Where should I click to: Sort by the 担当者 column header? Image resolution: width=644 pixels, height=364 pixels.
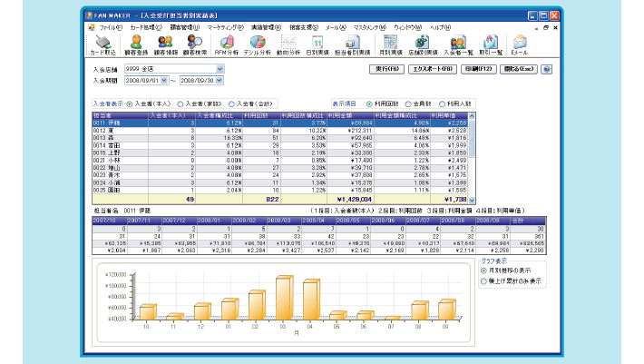click(x=120, y=116)
